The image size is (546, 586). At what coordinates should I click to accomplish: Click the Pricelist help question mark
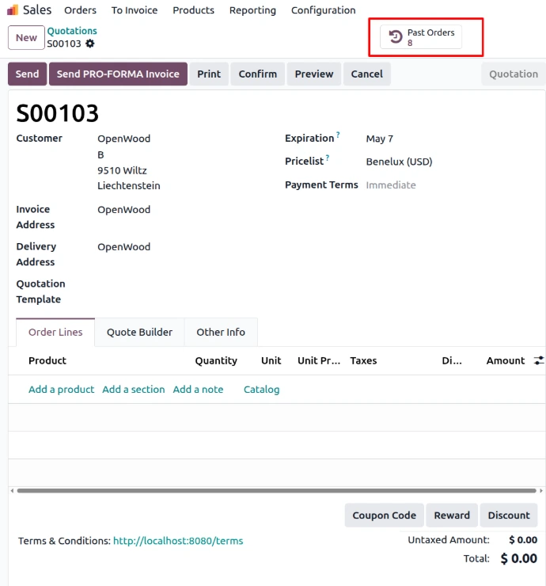(328, 158)
